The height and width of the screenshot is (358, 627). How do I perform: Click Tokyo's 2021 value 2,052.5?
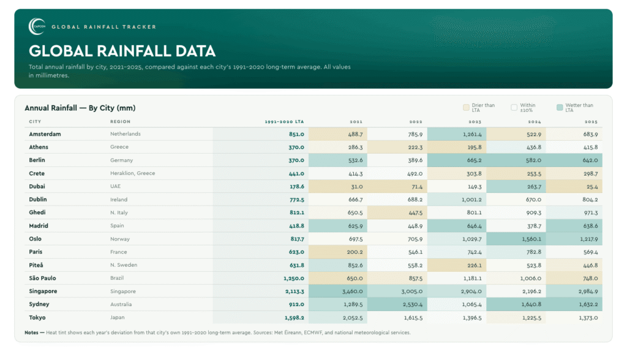click(353, 318)
